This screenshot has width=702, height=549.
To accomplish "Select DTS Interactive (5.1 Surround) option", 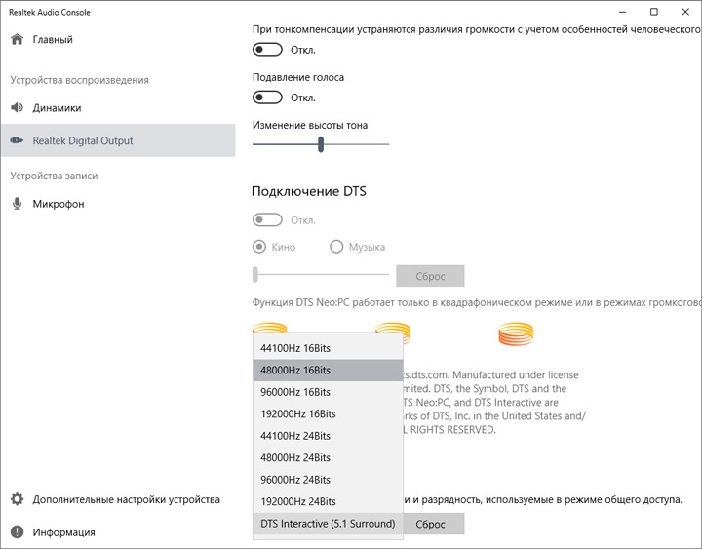I will 328,524.
